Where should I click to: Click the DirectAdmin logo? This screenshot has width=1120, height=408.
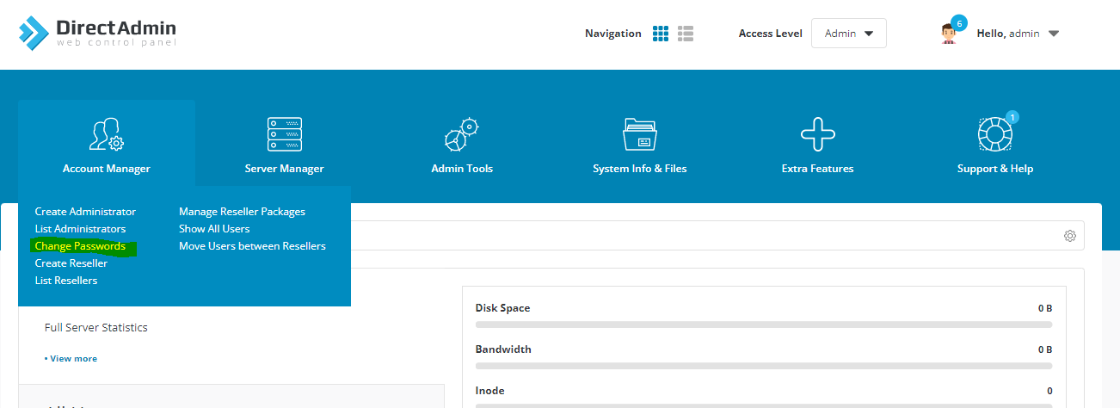click(x=96, y=33)
